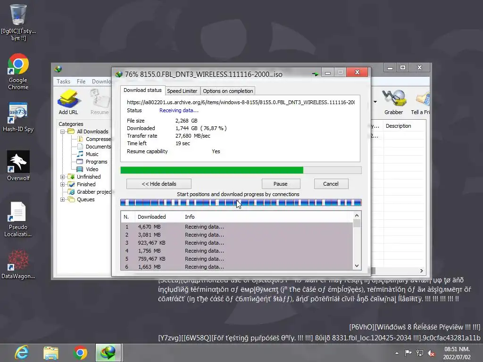Click the IDM icon in download dialog title
Viewport: 483px width, 362px height.
[x=118, y=74]
